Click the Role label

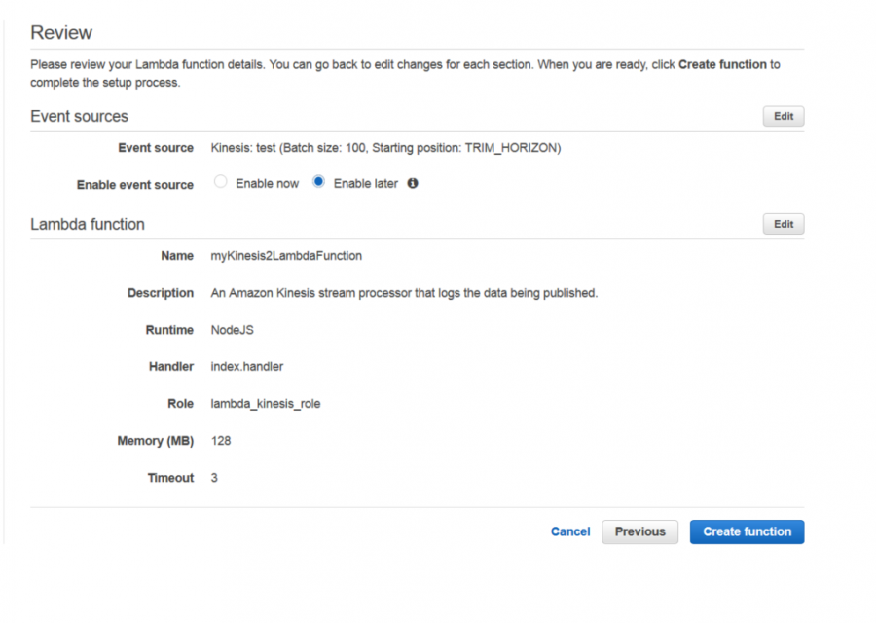pyautogui.click(x=180, y=403)
